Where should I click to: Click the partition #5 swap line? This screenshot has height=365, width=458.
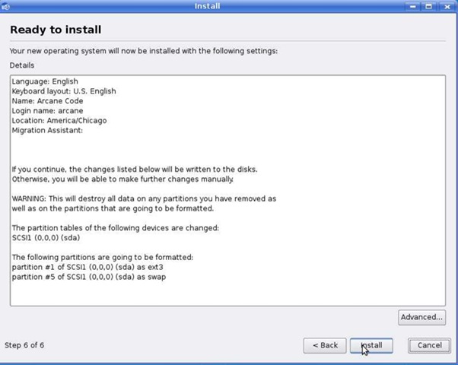(x=89, y=277)
